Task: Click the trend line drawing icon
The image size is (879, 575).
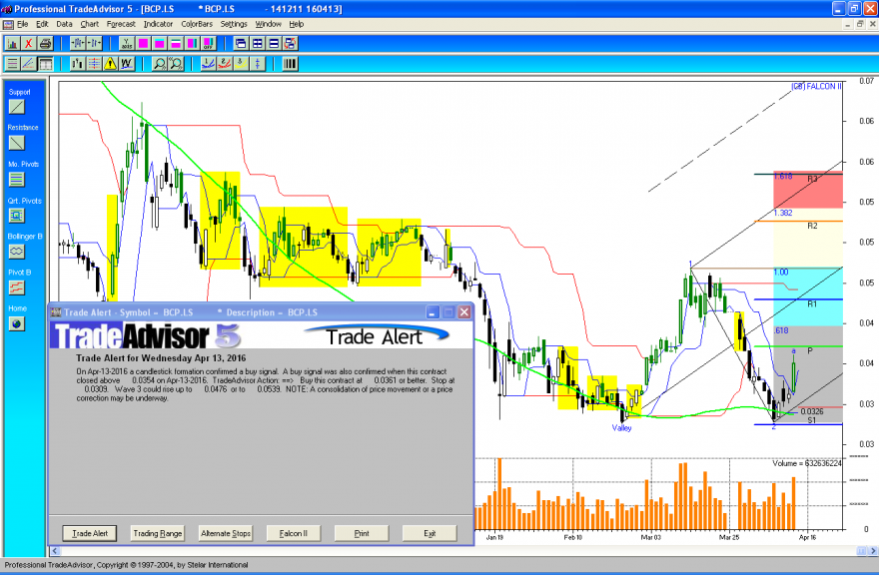Action: pos(29,64)
